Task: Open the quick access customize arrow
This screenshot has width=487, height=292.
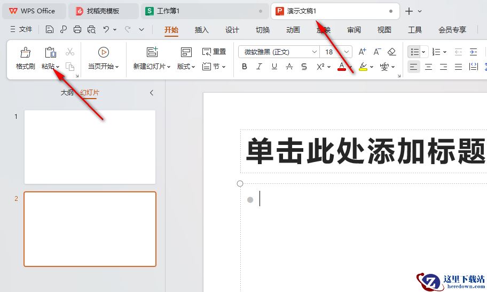Action: pyautogui.click(x=142, y=29)
